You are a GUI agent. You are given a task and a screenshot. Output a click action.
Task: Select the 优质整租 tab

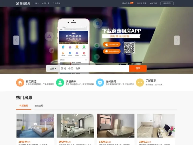(x=24, y=106)
